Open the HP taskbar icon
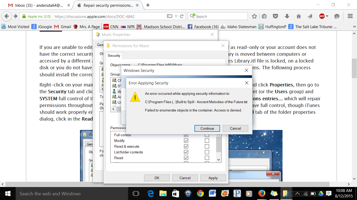 188,193
